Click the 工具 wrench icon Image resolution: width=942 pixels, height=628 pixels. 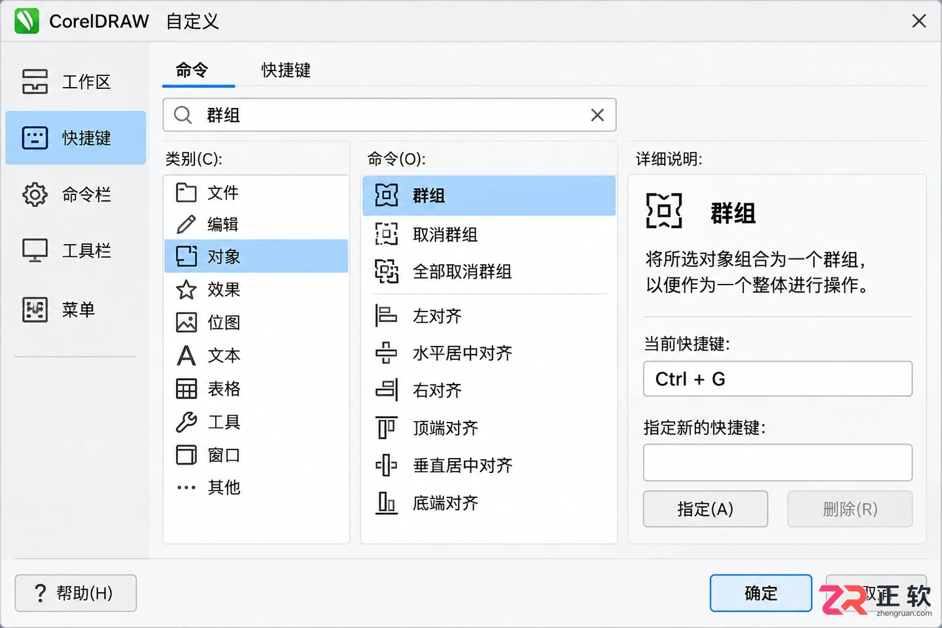(x=186, y=422)
